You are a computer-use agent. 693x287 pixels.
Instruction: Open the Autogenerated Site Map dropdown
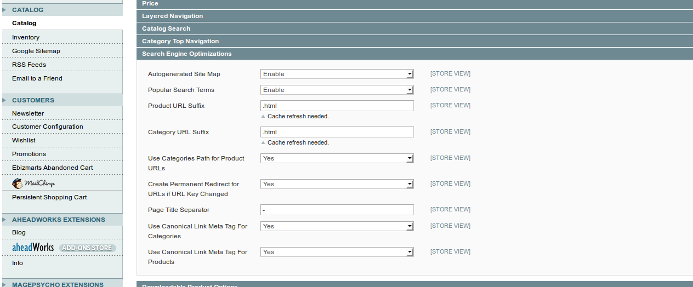click(x=337, y=74)
